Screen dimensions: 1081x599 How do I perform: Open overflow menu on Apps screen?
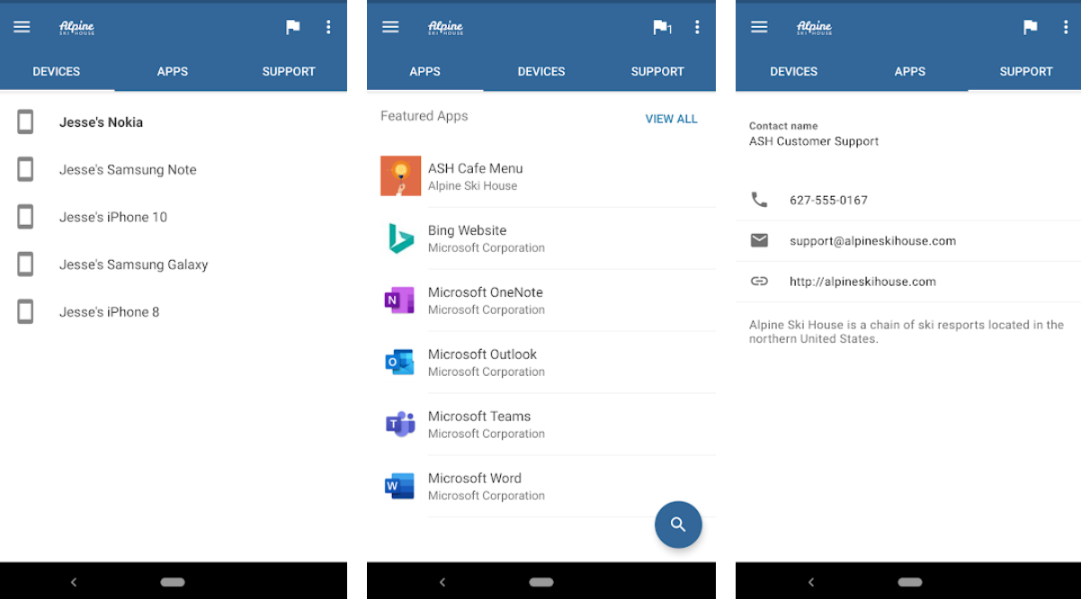(697, 27)
